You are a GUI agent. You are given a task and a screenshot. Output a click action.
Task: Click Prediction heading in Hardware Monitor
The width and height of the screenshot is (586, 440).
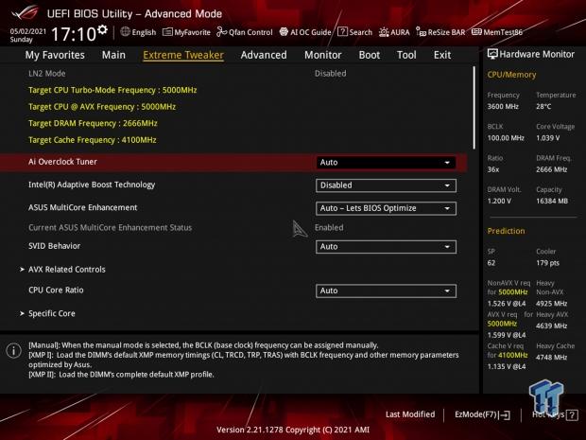506,231
